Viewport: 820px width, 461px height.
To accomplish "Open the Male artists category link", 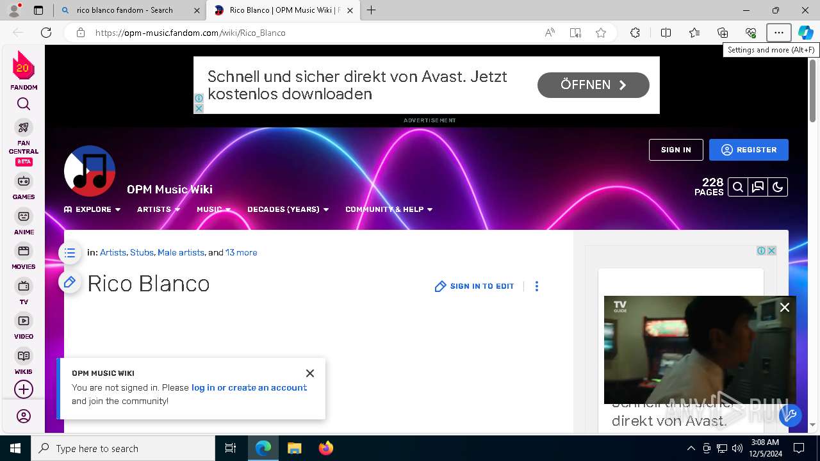I will (181, 253).
